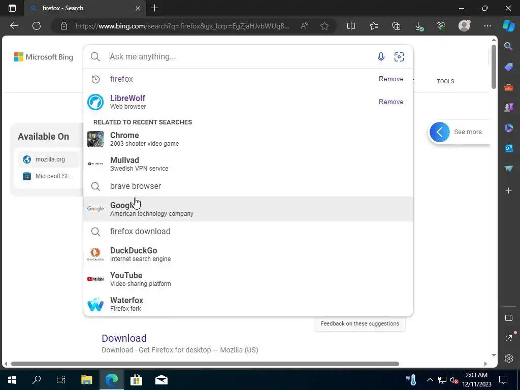The image size is (520, 390).
Task: Open the Windows Start menu
Action: [x=12, y=380]
